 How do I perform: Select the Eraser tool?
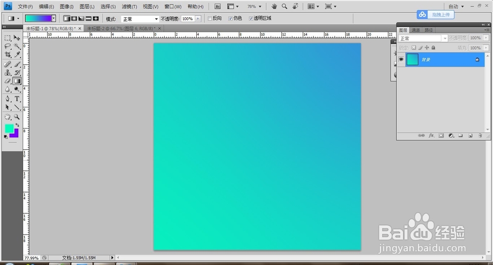tap(7, 81)
